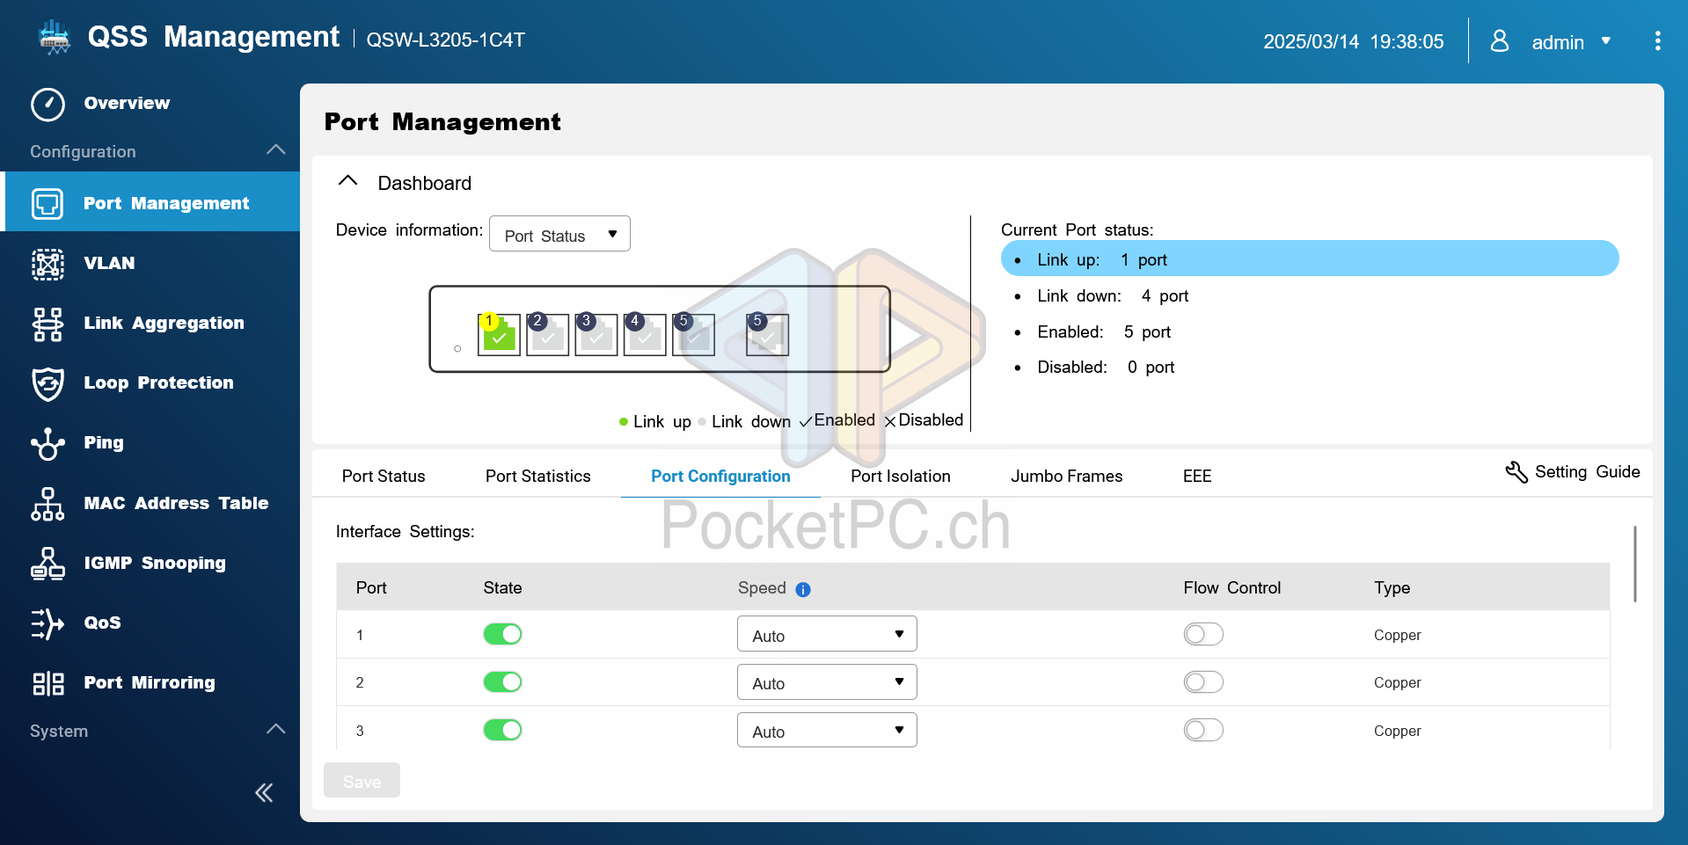Click the VLAN sidebar icon
The height and width of the screenshot is (845, 1688).
tap(47, 264)
